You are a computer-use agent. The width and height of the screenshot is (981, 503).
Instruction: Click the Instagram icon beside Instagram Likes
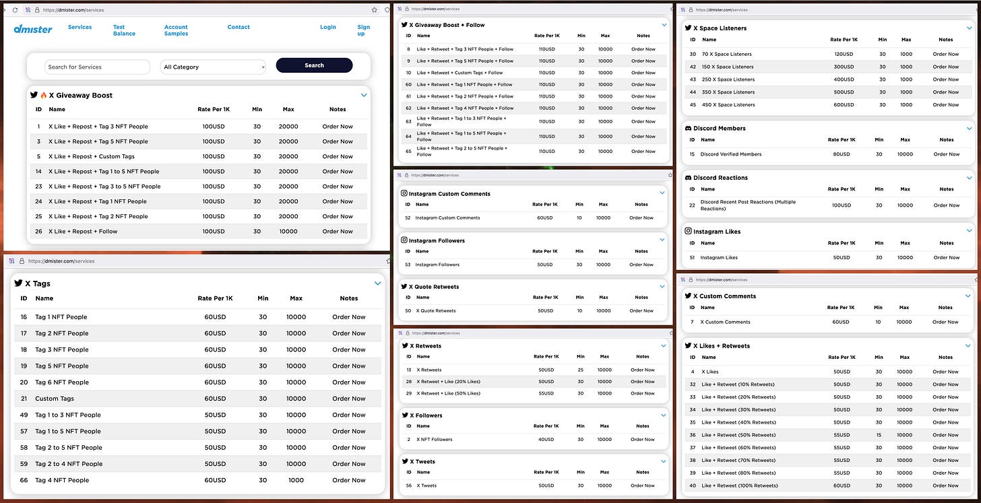click(x=688, y=231)
